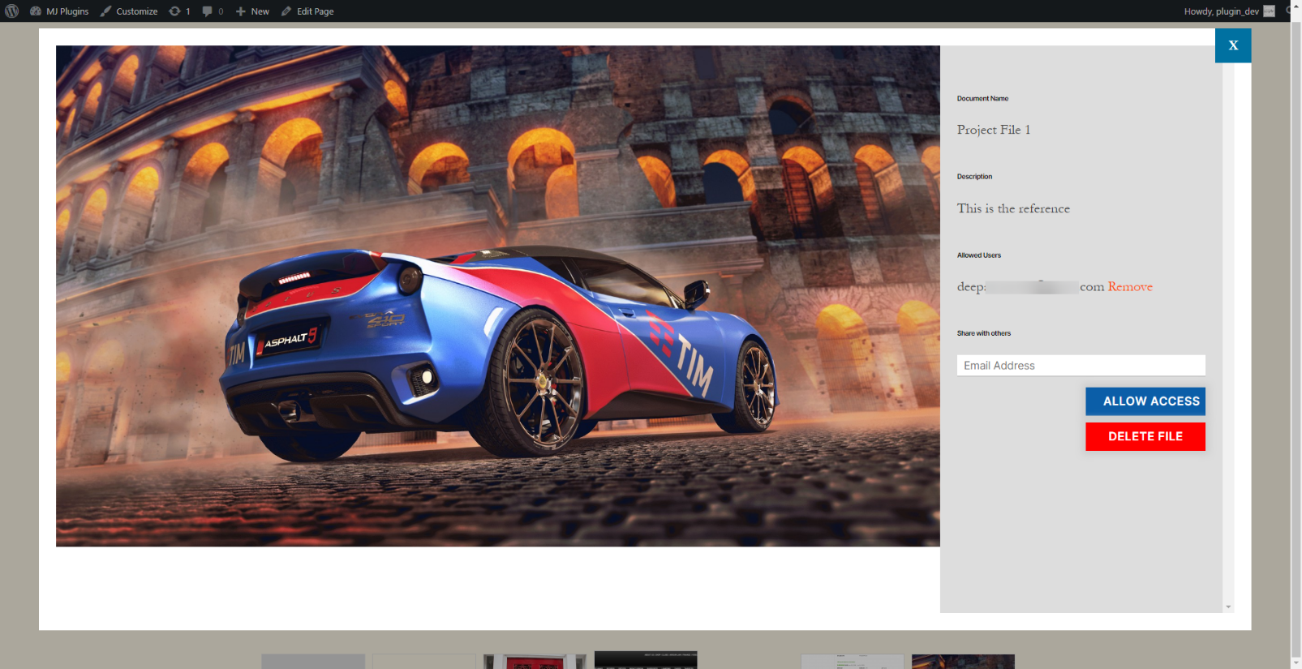
Task: Click the dashboard icon beside MJ Plugins
Action: tap(36, 11)
